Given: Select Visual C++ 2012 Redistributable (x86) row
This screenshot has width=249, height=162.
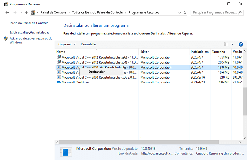Looking at the screenshot, I should tap(149, 58).
